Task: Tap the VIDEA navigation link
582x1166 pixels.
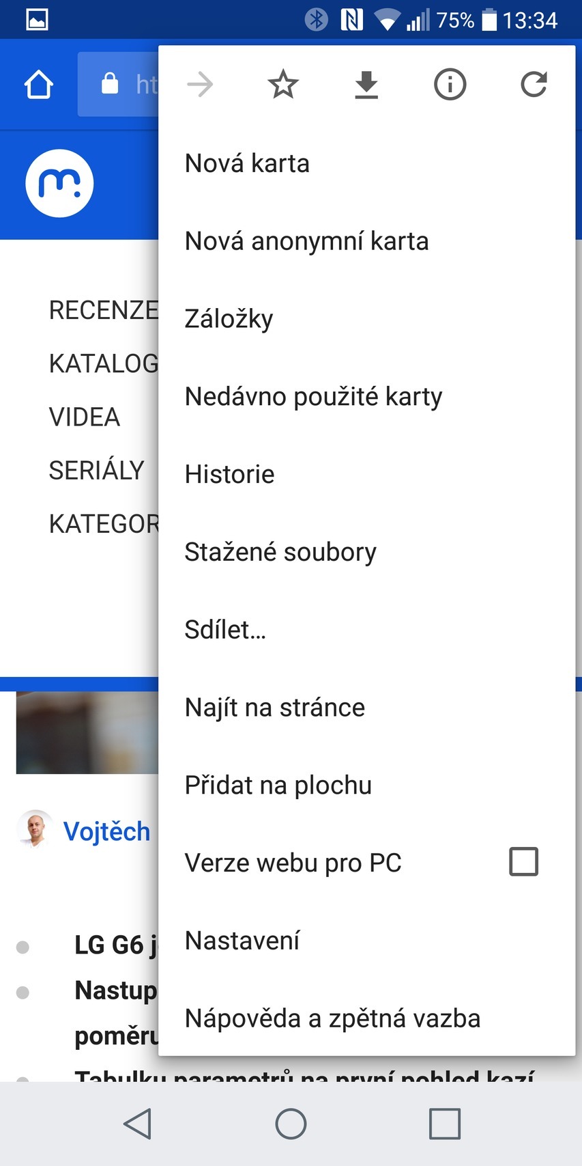Action: click(85, 417)
